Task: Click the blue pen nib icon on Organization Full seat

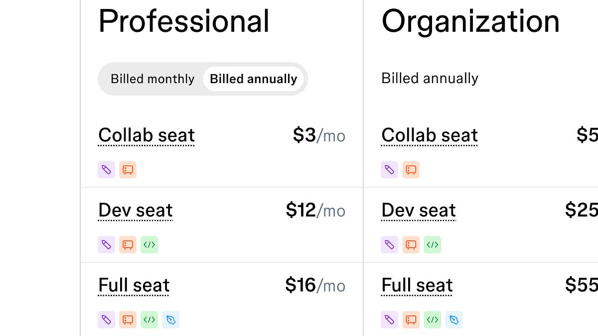Action: (x=454, y=320)
